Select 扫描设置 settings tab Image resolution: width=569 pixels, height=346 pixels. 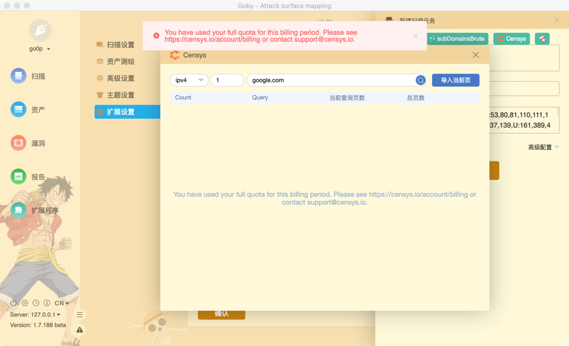116,45
